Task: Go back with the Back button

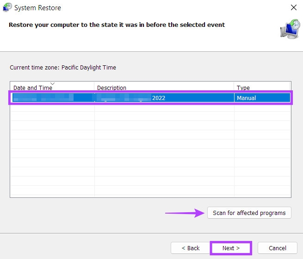Action: pyautogui.click(x=191, y=248)
